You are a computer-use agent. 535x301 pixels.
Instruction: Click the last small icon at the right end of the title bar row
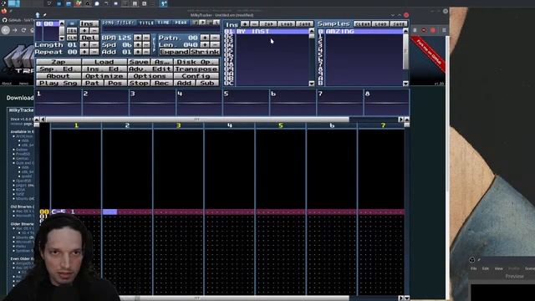pos(217,23)
